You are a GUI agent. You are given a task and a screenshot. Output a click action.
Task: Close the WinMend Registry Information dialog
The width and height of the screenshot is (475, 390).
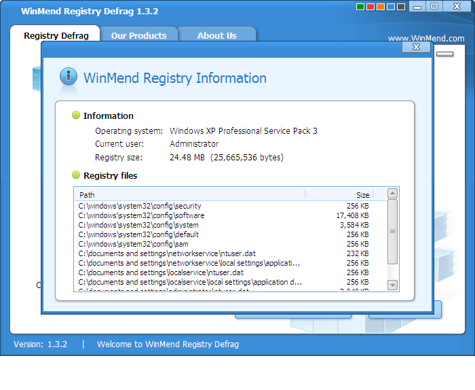pyautogui.click(x=416, y=47)
